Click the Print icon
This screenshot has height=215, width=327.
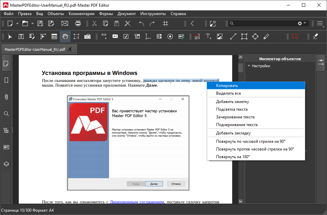[x=78, y=23]
